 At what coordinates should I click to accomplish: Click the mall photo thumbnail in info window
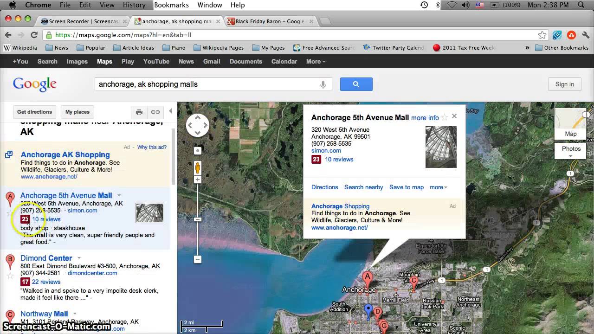(441, 147)
